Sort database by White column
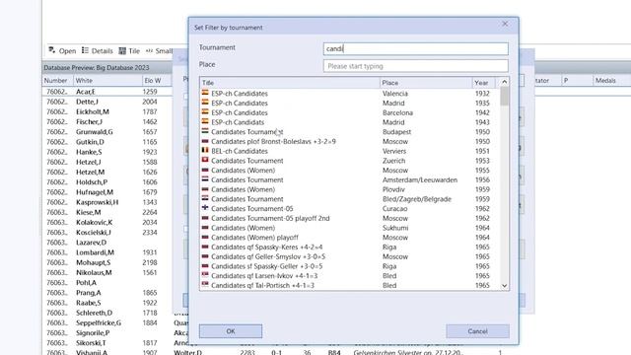Image resolution: width=631 pixels, height=355 pixels. coord(107,81)
